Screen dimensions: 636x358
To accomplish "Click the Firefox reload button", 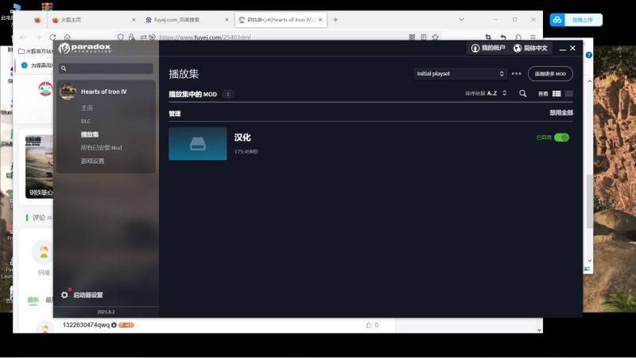I will [x=52, y=37].
